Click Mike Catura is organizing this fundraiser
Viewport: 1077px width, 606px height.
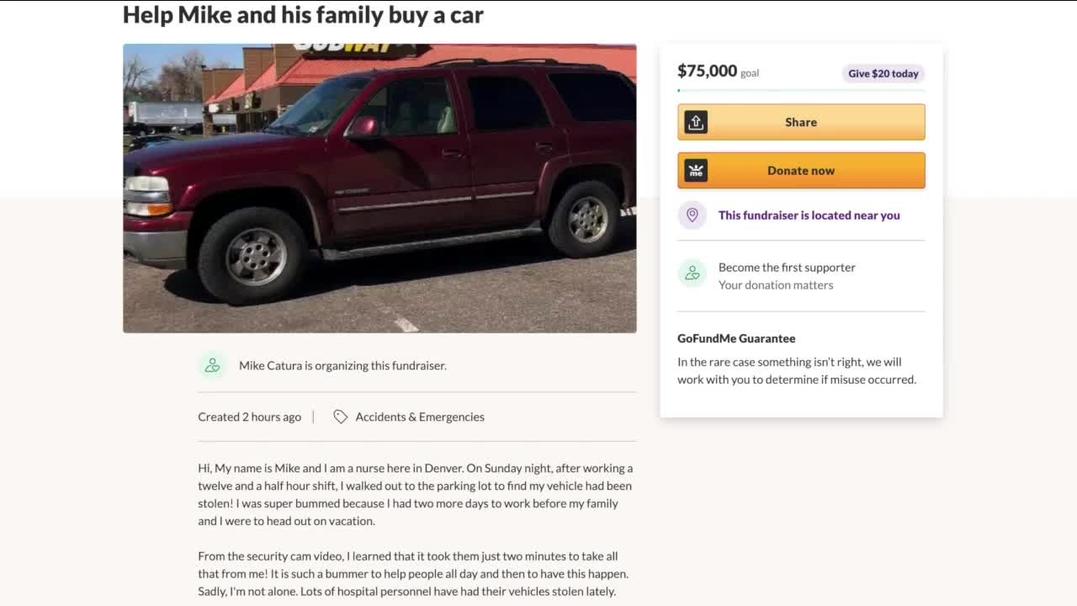pyautogui.click(x=342, y=365)
